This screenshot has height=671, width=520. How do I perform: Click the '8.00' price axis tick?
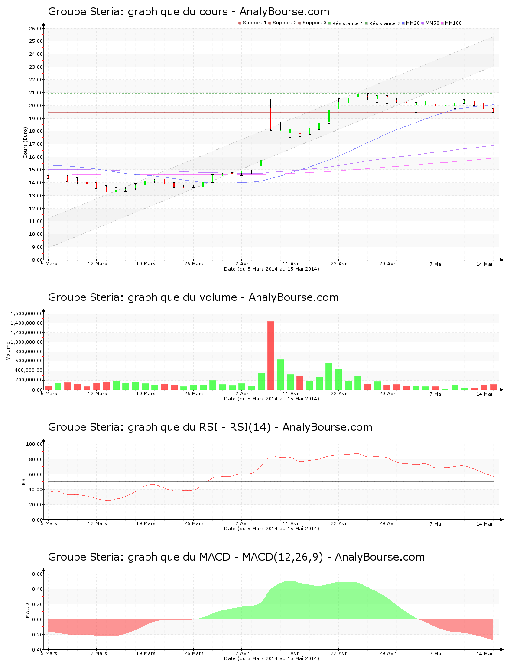37,260
